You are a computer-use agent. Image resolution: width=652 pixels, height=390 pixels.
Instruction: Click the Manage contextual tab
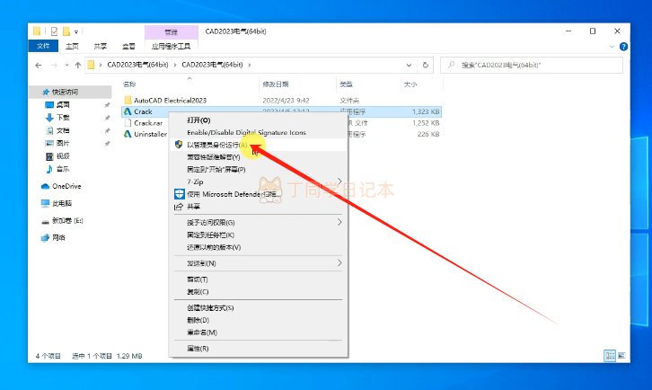coord(171,32)
